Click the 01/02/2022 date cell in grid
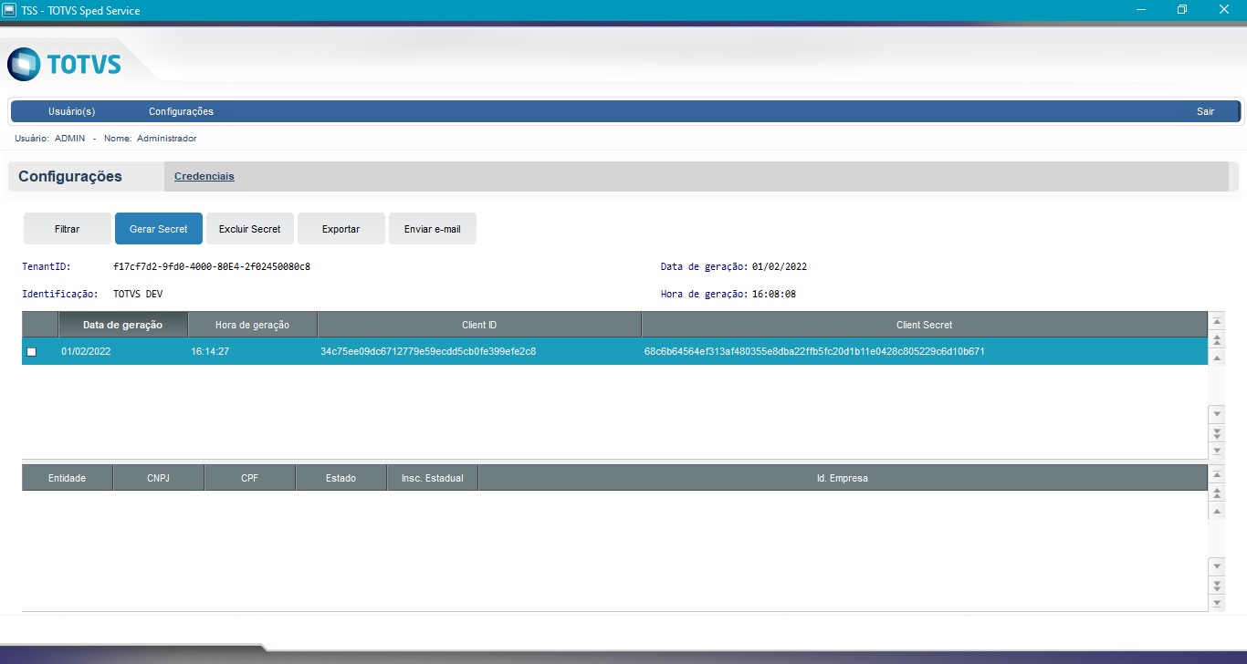The image size is (1247, 664). click(x=86, y=351)
